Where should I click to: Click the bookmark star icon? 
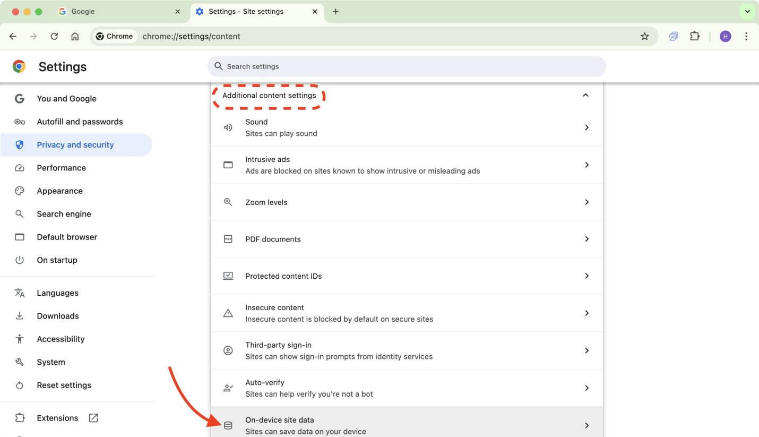point(644,36)
